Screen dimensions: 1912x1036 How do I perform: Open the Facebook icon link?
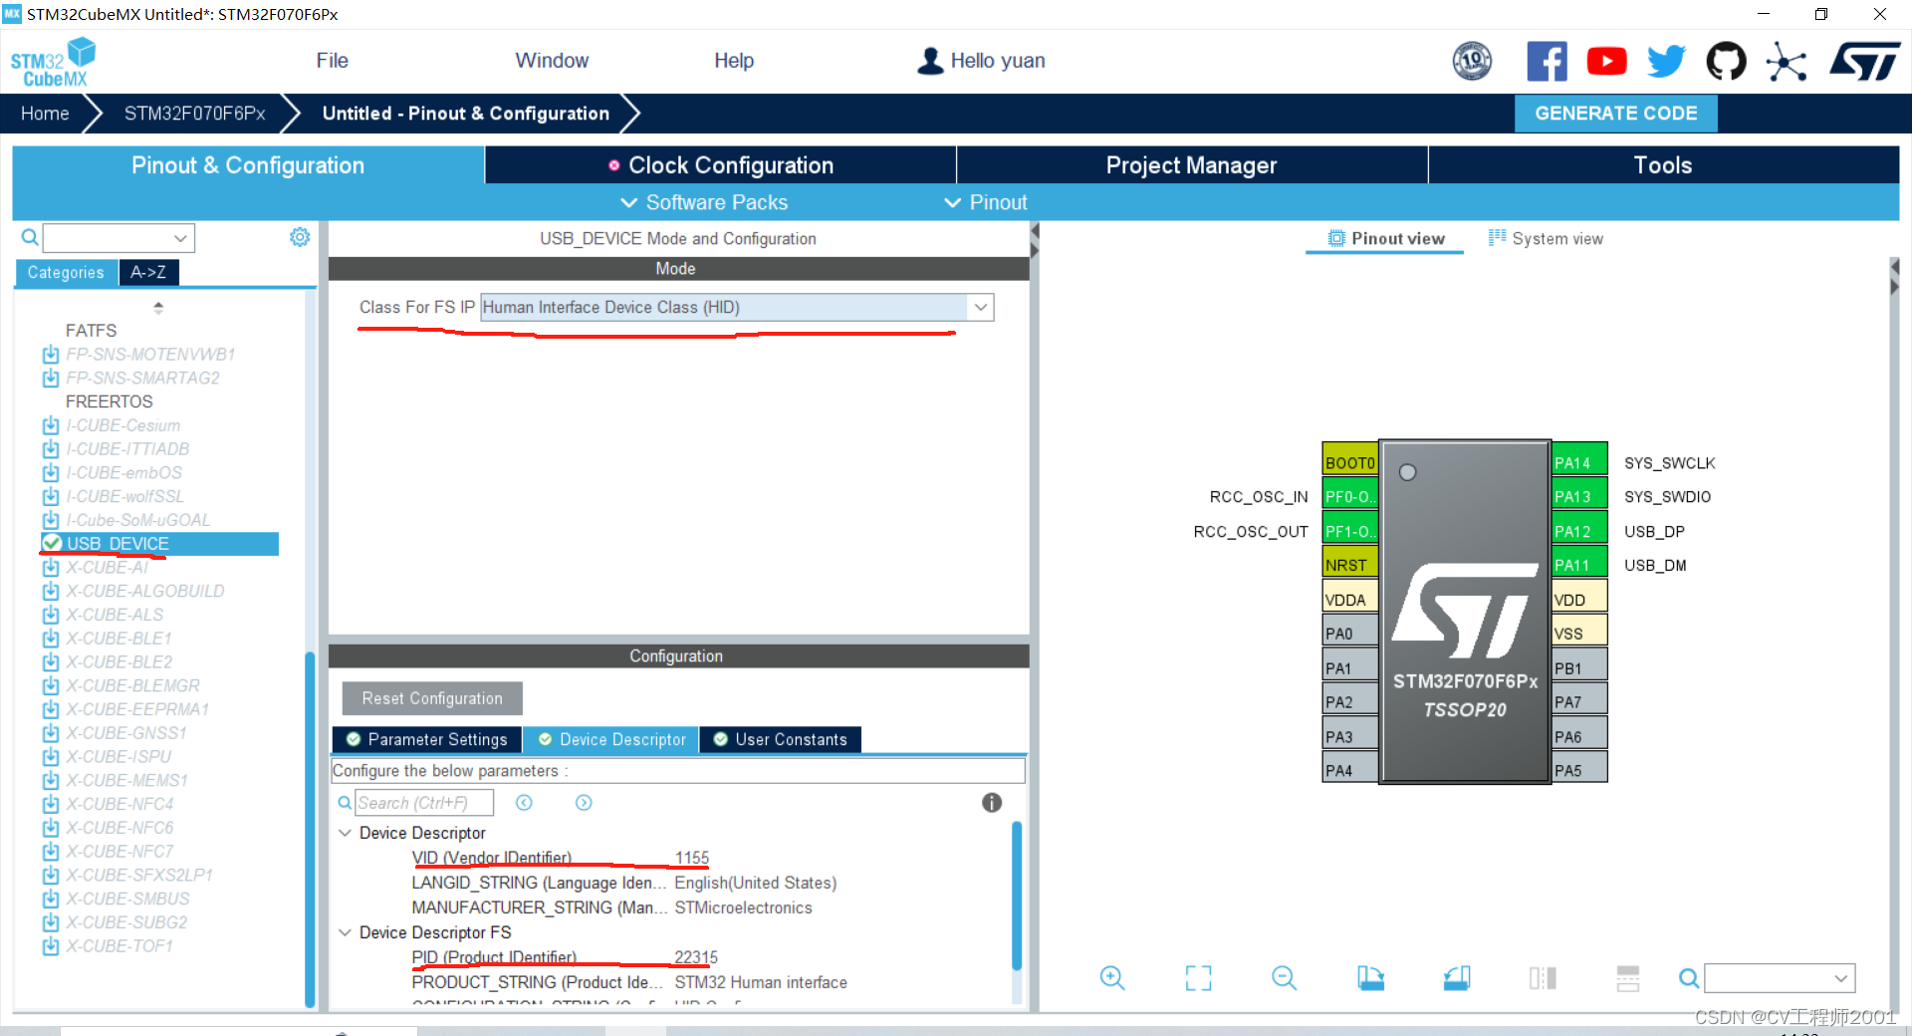[1547, 62]
